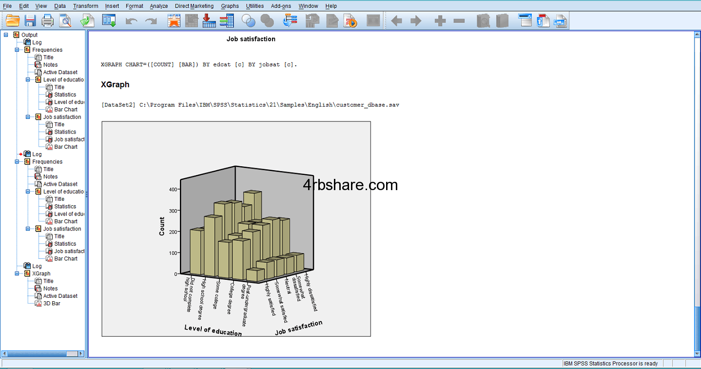Screen dimensions: 701x369
Task: Redo the action with the curved right arrow
Action: pyautogui.click(x=151, y=21)
